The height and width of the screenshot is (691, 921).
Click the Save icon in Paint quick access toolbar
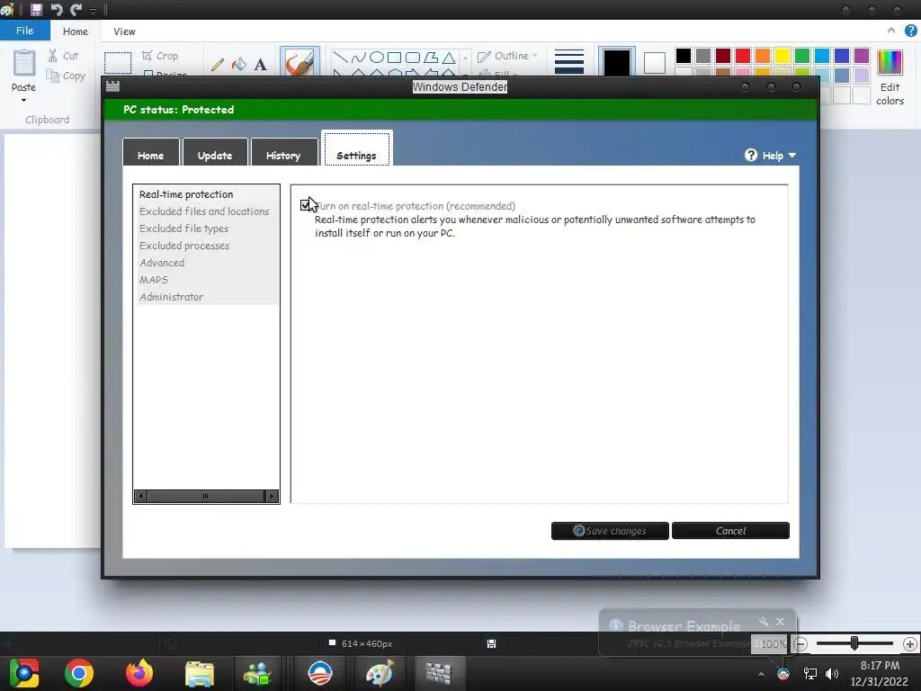36,9
